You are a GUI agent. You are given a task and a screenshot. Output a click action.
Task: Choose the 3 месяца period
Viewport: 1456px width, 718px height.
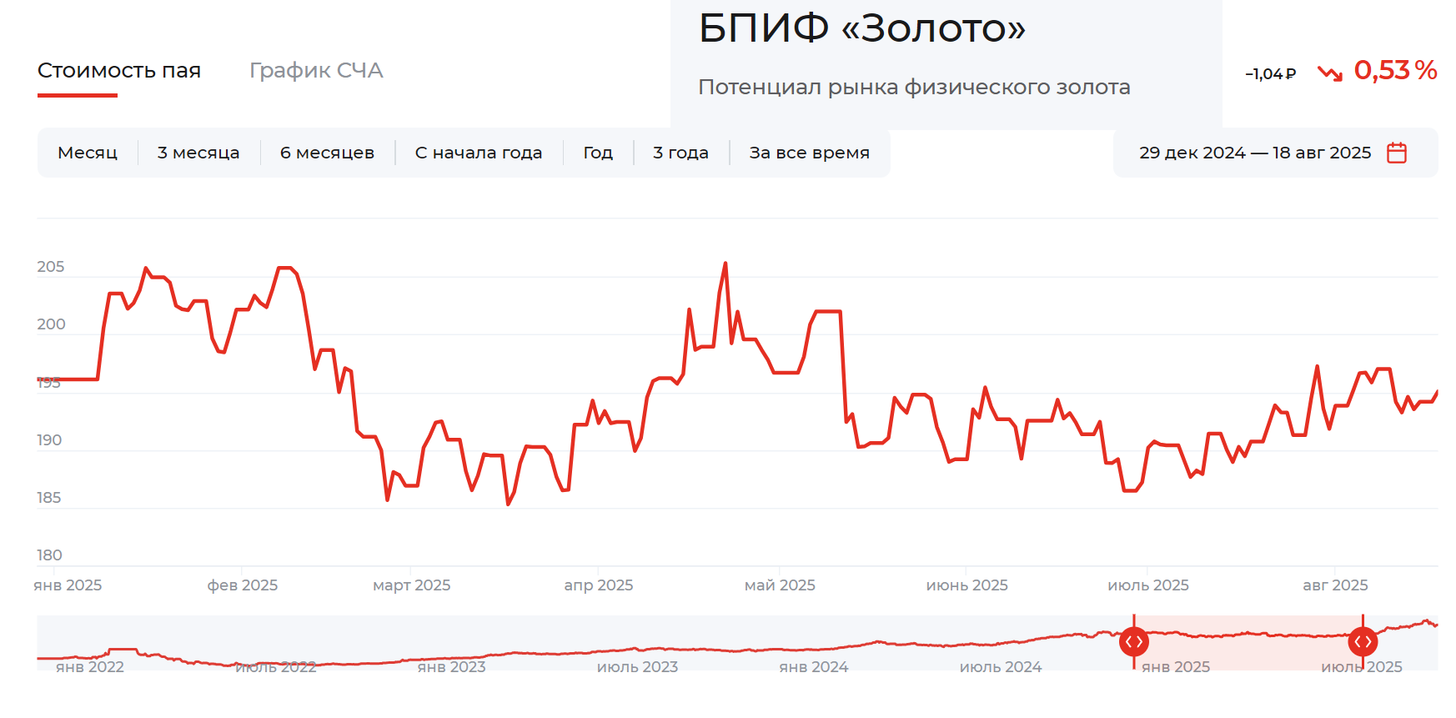[x=198, y=153]
